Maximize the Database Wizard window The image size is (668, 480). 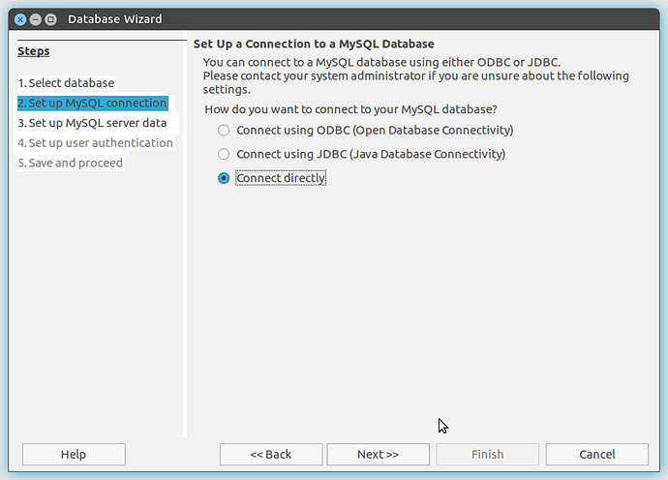coord(51,19)
